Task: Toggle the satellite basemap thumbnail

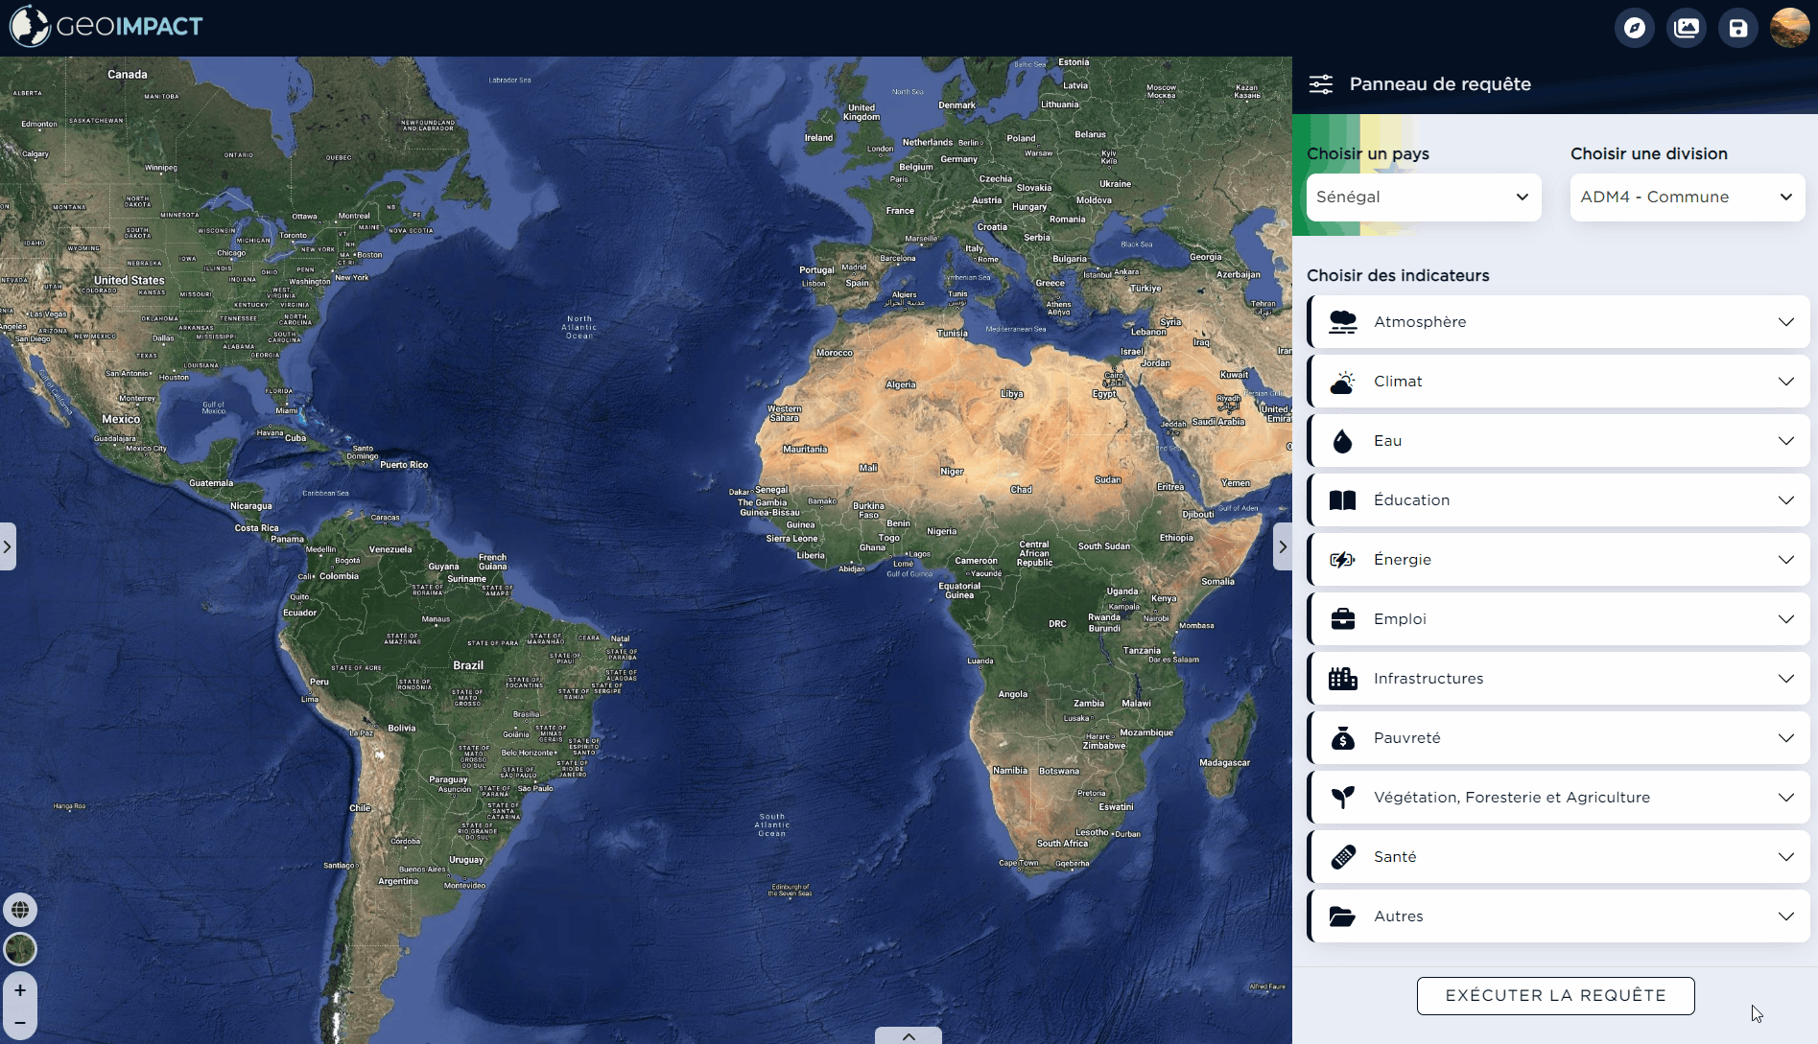Action: 20,949
